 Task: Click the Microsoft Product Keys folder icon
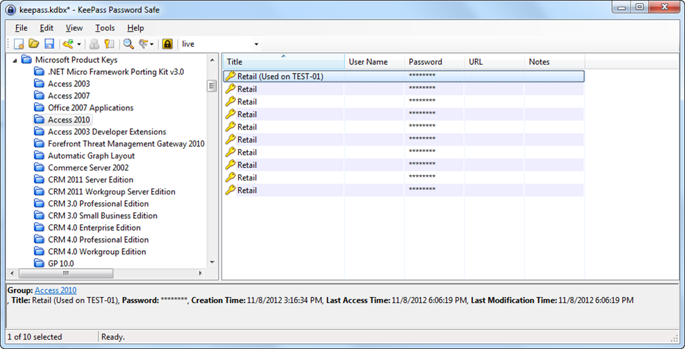27,60
